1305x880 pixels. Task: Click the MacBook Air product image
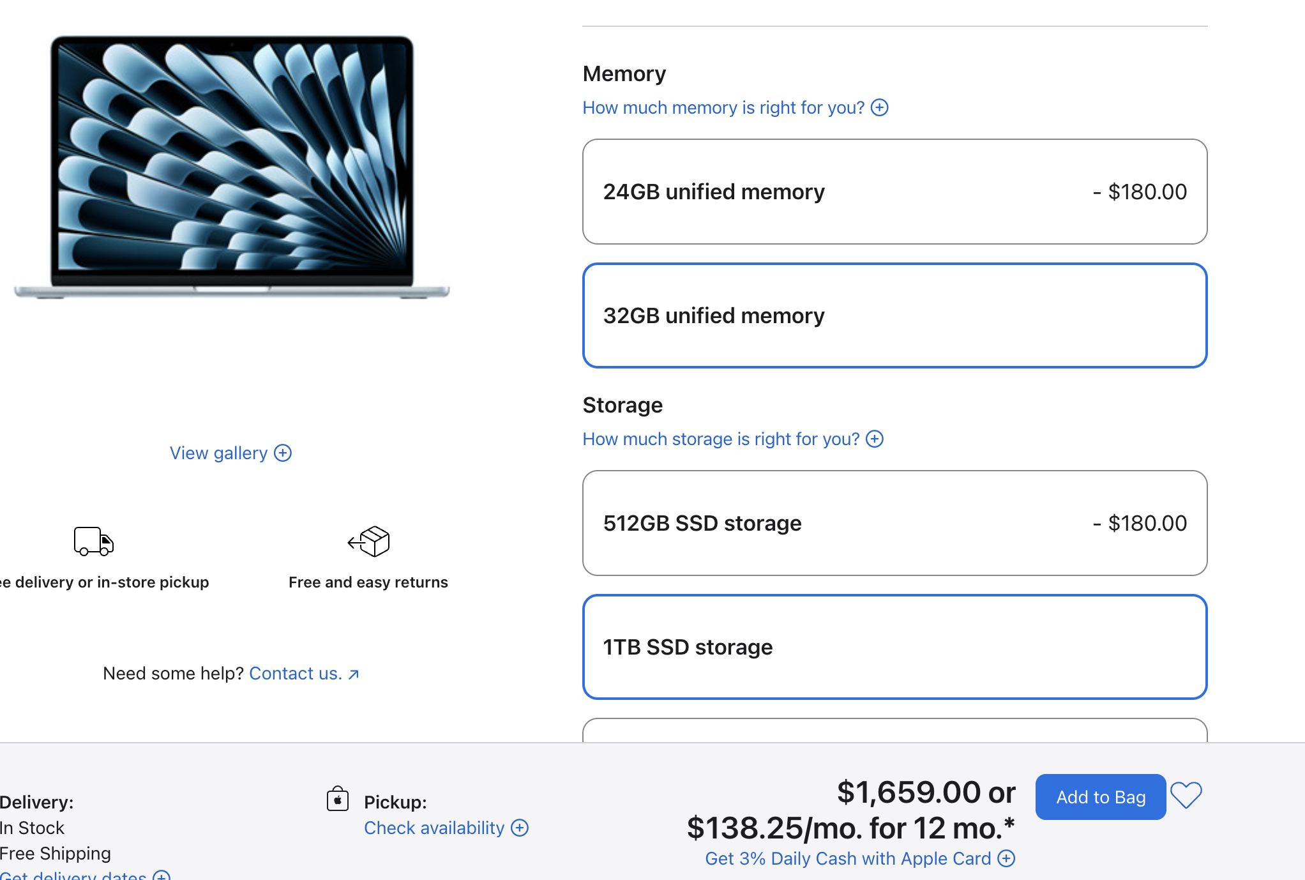[232, 166]
